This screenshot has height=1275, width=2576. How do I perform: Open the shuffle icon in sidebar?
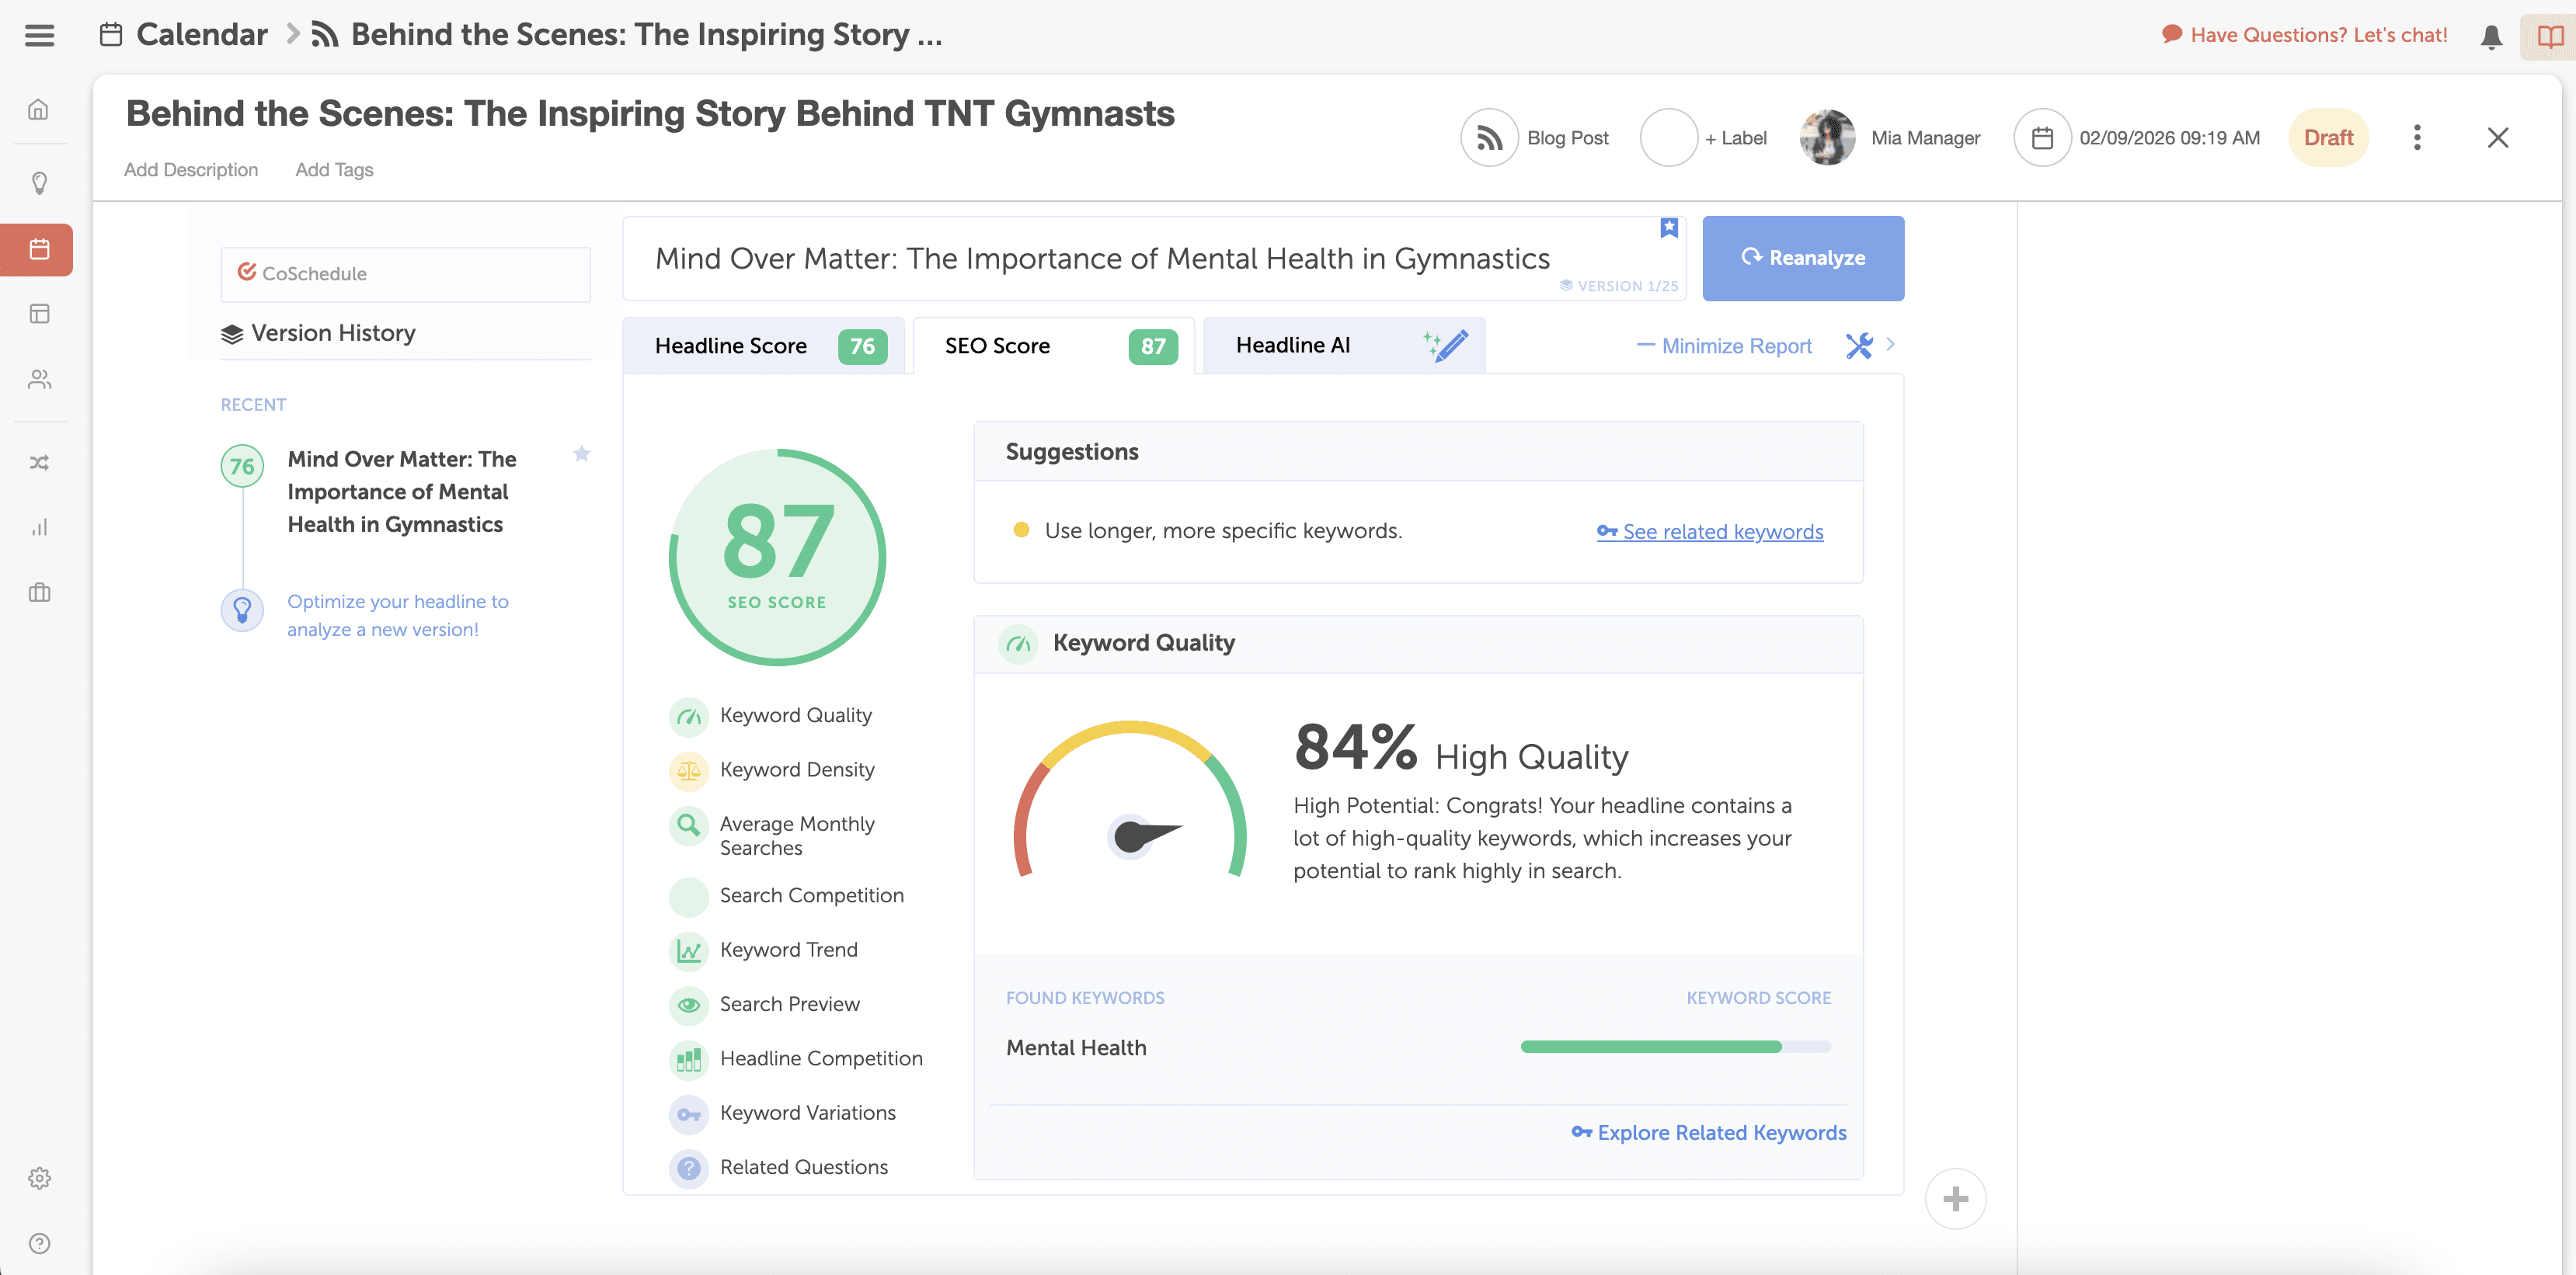tap(39, 463)
